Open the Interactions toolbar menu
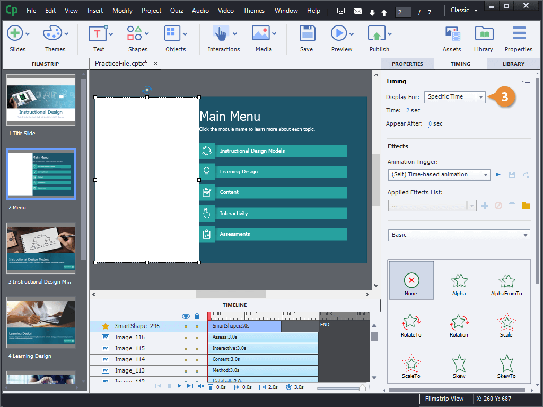Screen dimensions: 543x407 (223, 38)
